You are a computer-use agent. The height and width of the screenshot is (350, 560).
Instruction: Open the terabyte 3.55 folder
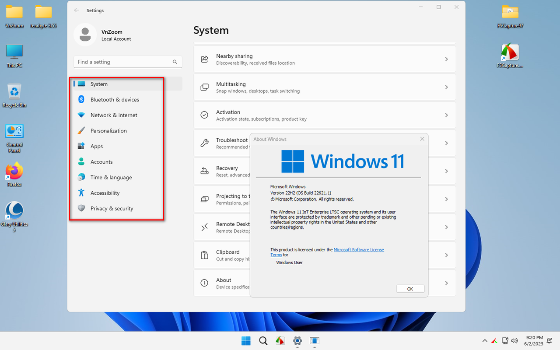[x=43, y=17]
